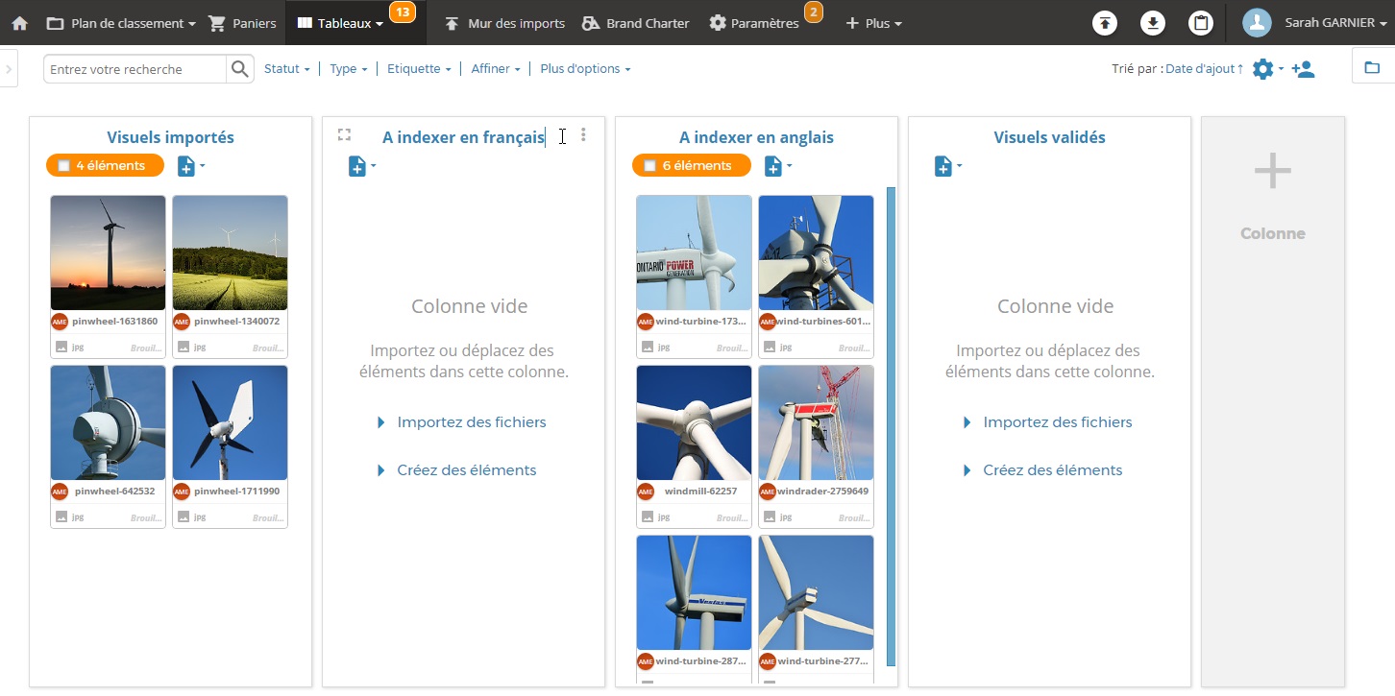Open Paniers menu item

pos(243,23)
